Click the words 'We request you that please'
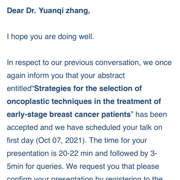Viewport: 180px width, 180px height. click(x=112, y=166)
